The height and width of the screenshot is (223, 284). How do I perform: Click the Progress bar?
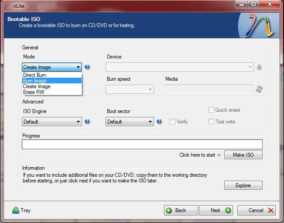click(142, 144)
